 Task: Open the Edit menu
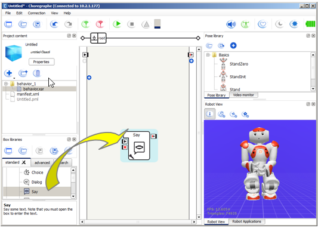point(19,13)
